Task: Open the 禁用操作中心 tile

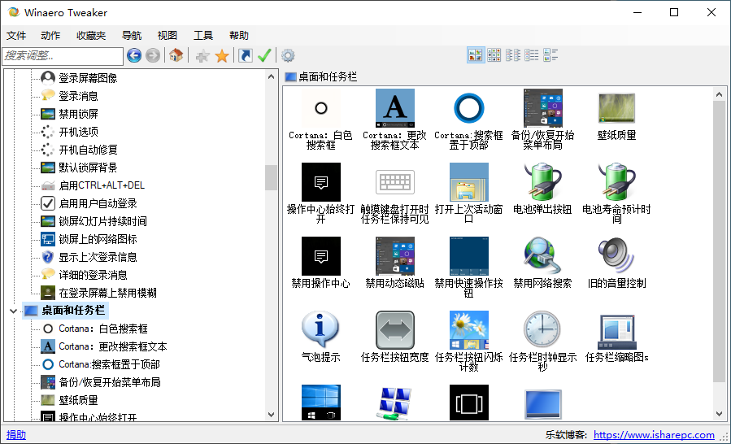Action: pos(320,263)
